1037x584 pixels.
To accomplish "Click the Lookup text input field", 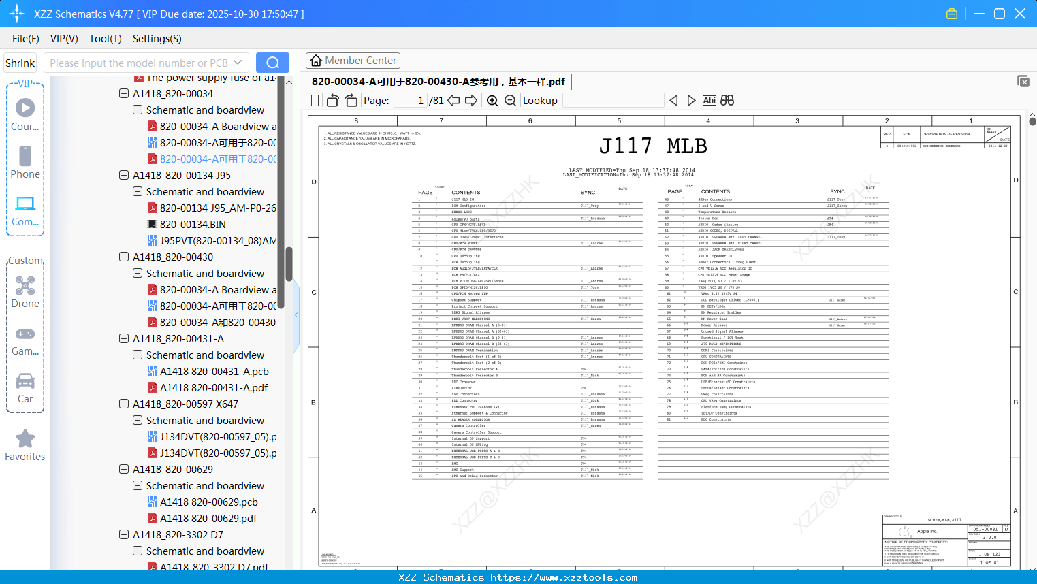I will click(613, 101).
